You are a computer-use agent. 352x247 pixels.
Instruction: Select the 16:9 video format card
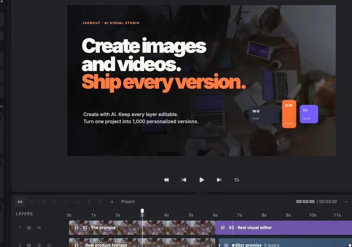(x=264, y=114)
